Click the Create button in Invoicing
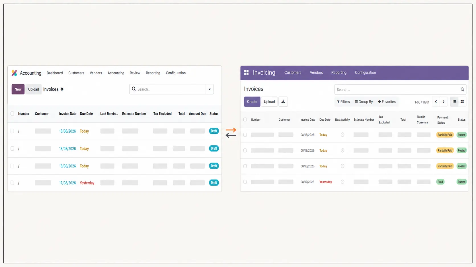Viewport: 476px width, 267px height. 252,102
